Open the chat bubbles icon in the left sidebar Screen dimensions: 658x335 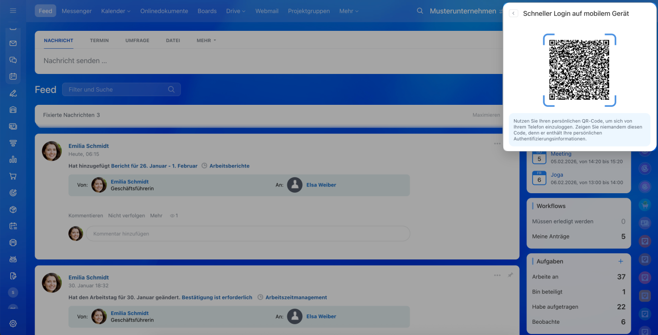click(13, 60)
